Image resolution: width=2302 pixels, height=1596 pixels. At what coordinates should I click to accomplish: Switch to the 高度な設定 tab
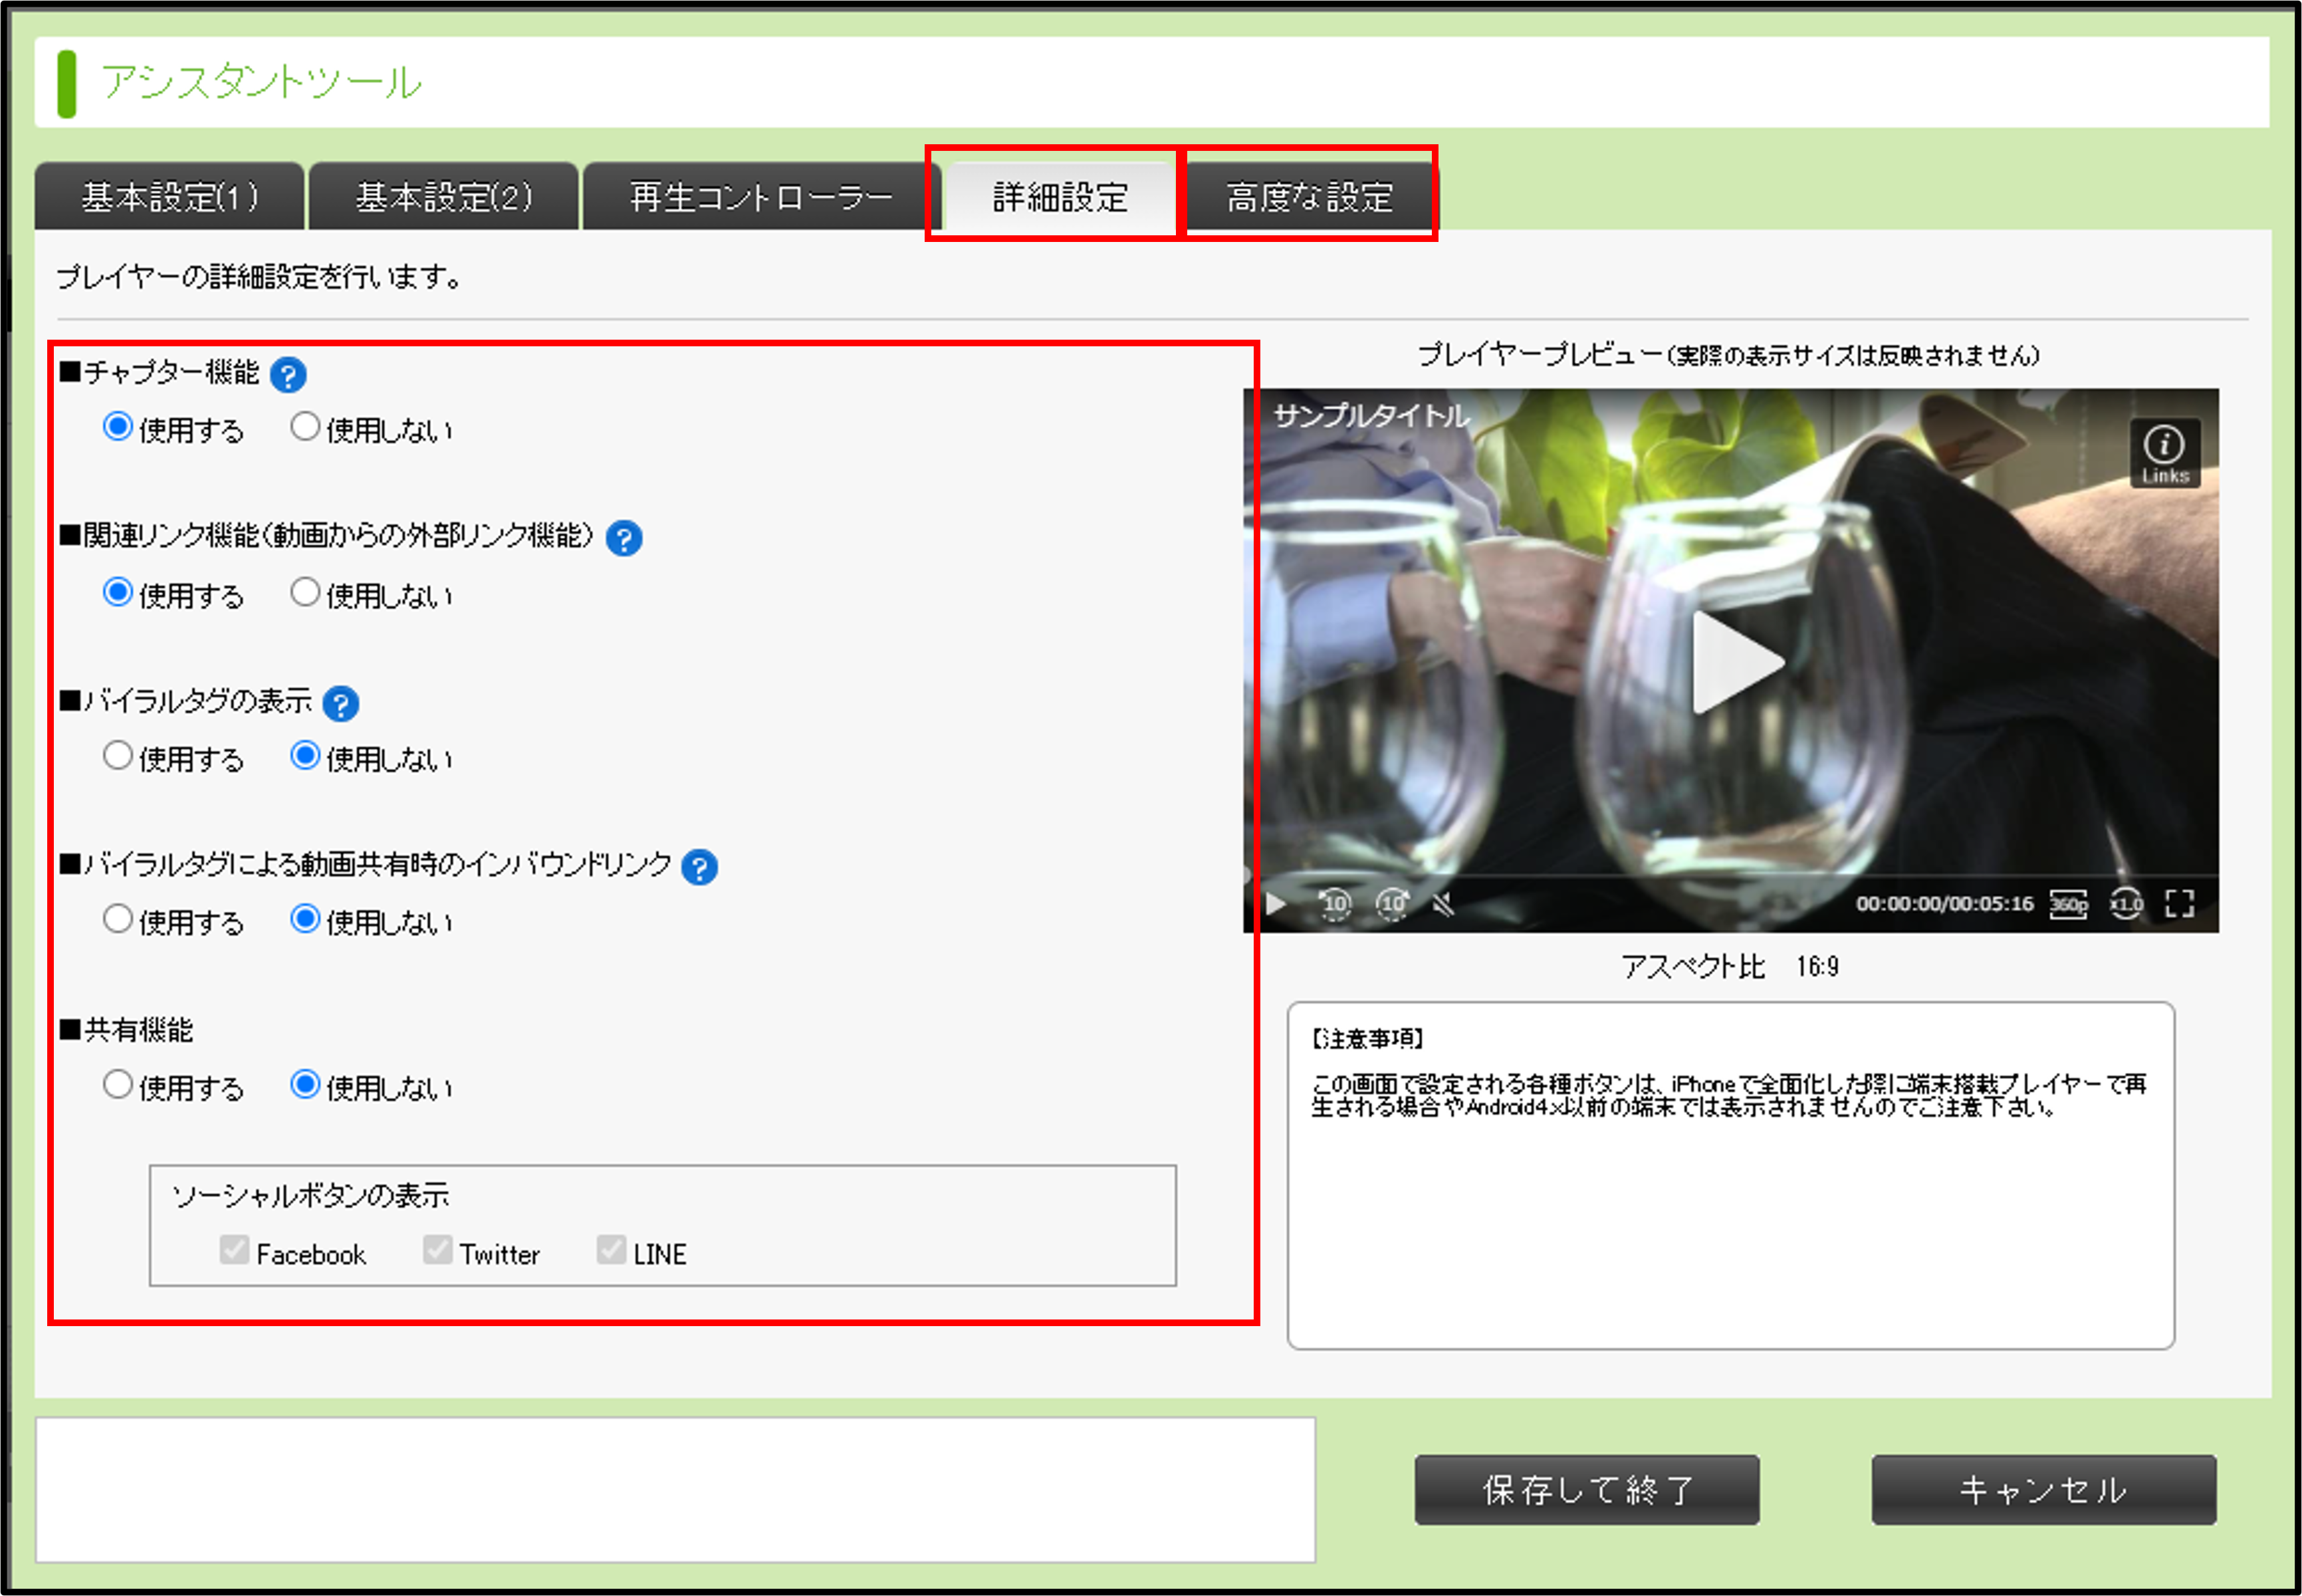1309,197
